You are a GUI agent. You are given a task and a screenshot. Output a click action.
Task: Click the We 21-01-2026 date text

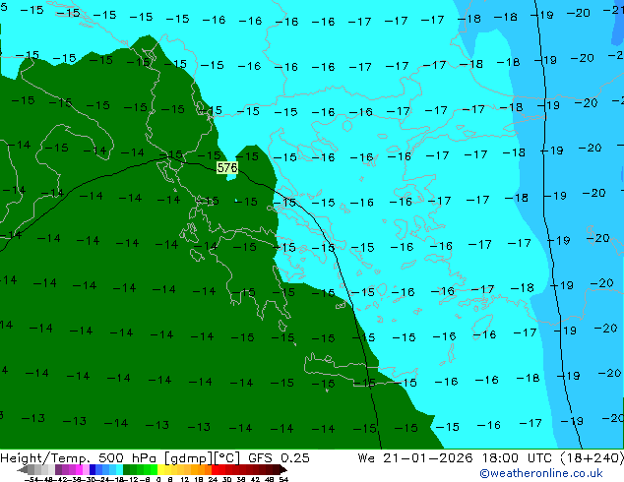(415, 458)
